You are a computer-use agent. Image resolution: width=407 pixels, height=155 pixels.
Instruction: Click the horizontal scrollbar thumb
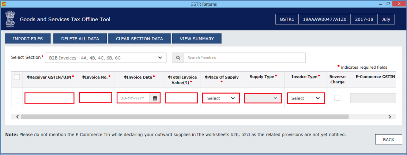[185, 117]
